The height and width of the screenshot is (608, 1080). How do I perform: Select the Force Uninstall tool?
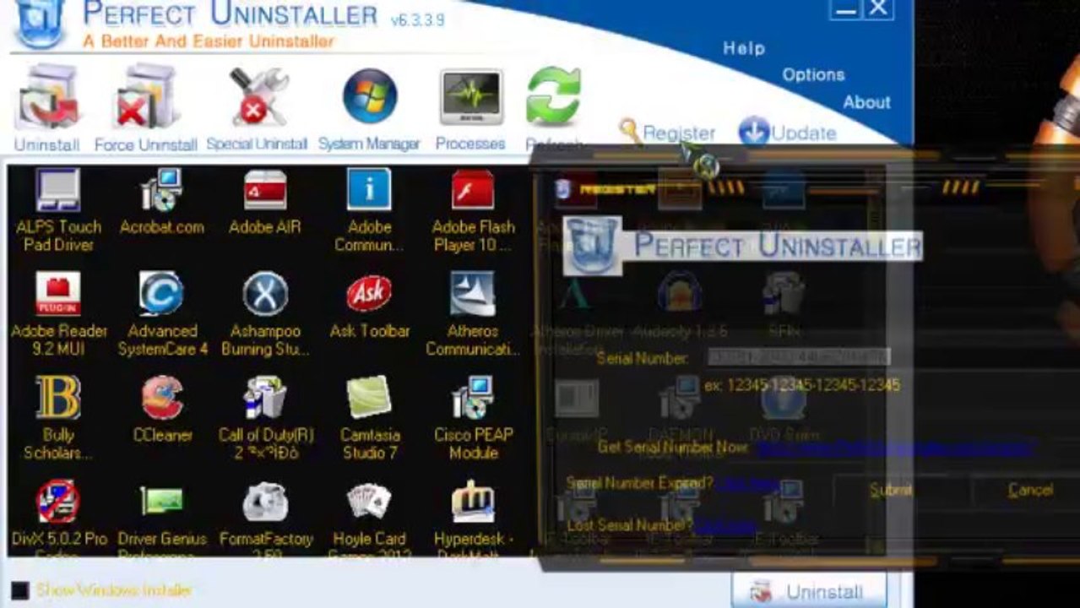pyautogui.click(x=145, y=107)
